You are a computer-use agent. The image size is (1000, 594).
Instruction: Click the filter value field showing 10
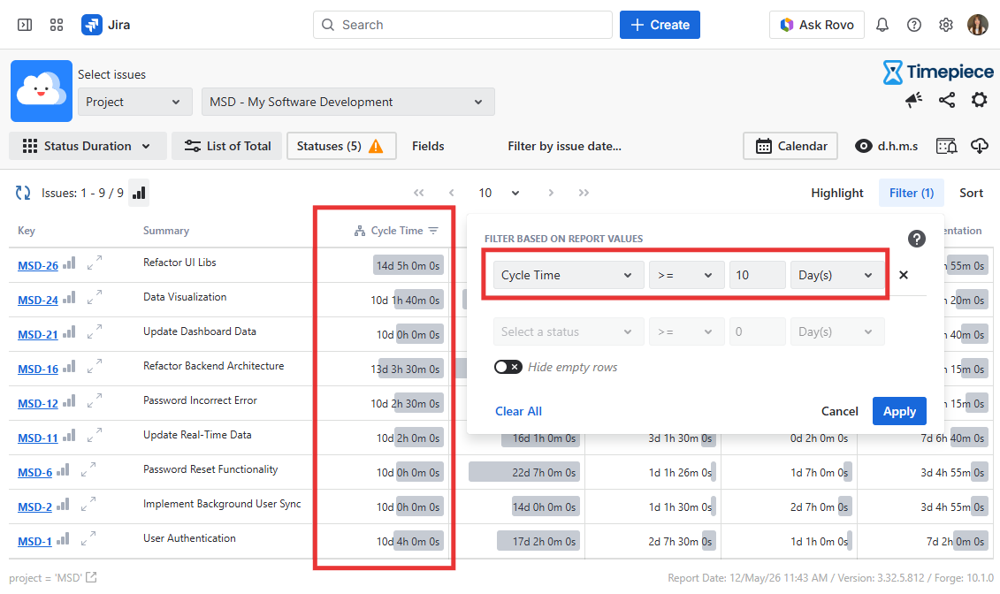(x=757, y=275)
